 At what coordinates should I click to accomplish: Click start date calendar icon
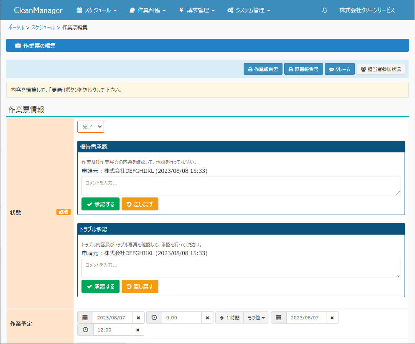(85, 318)
